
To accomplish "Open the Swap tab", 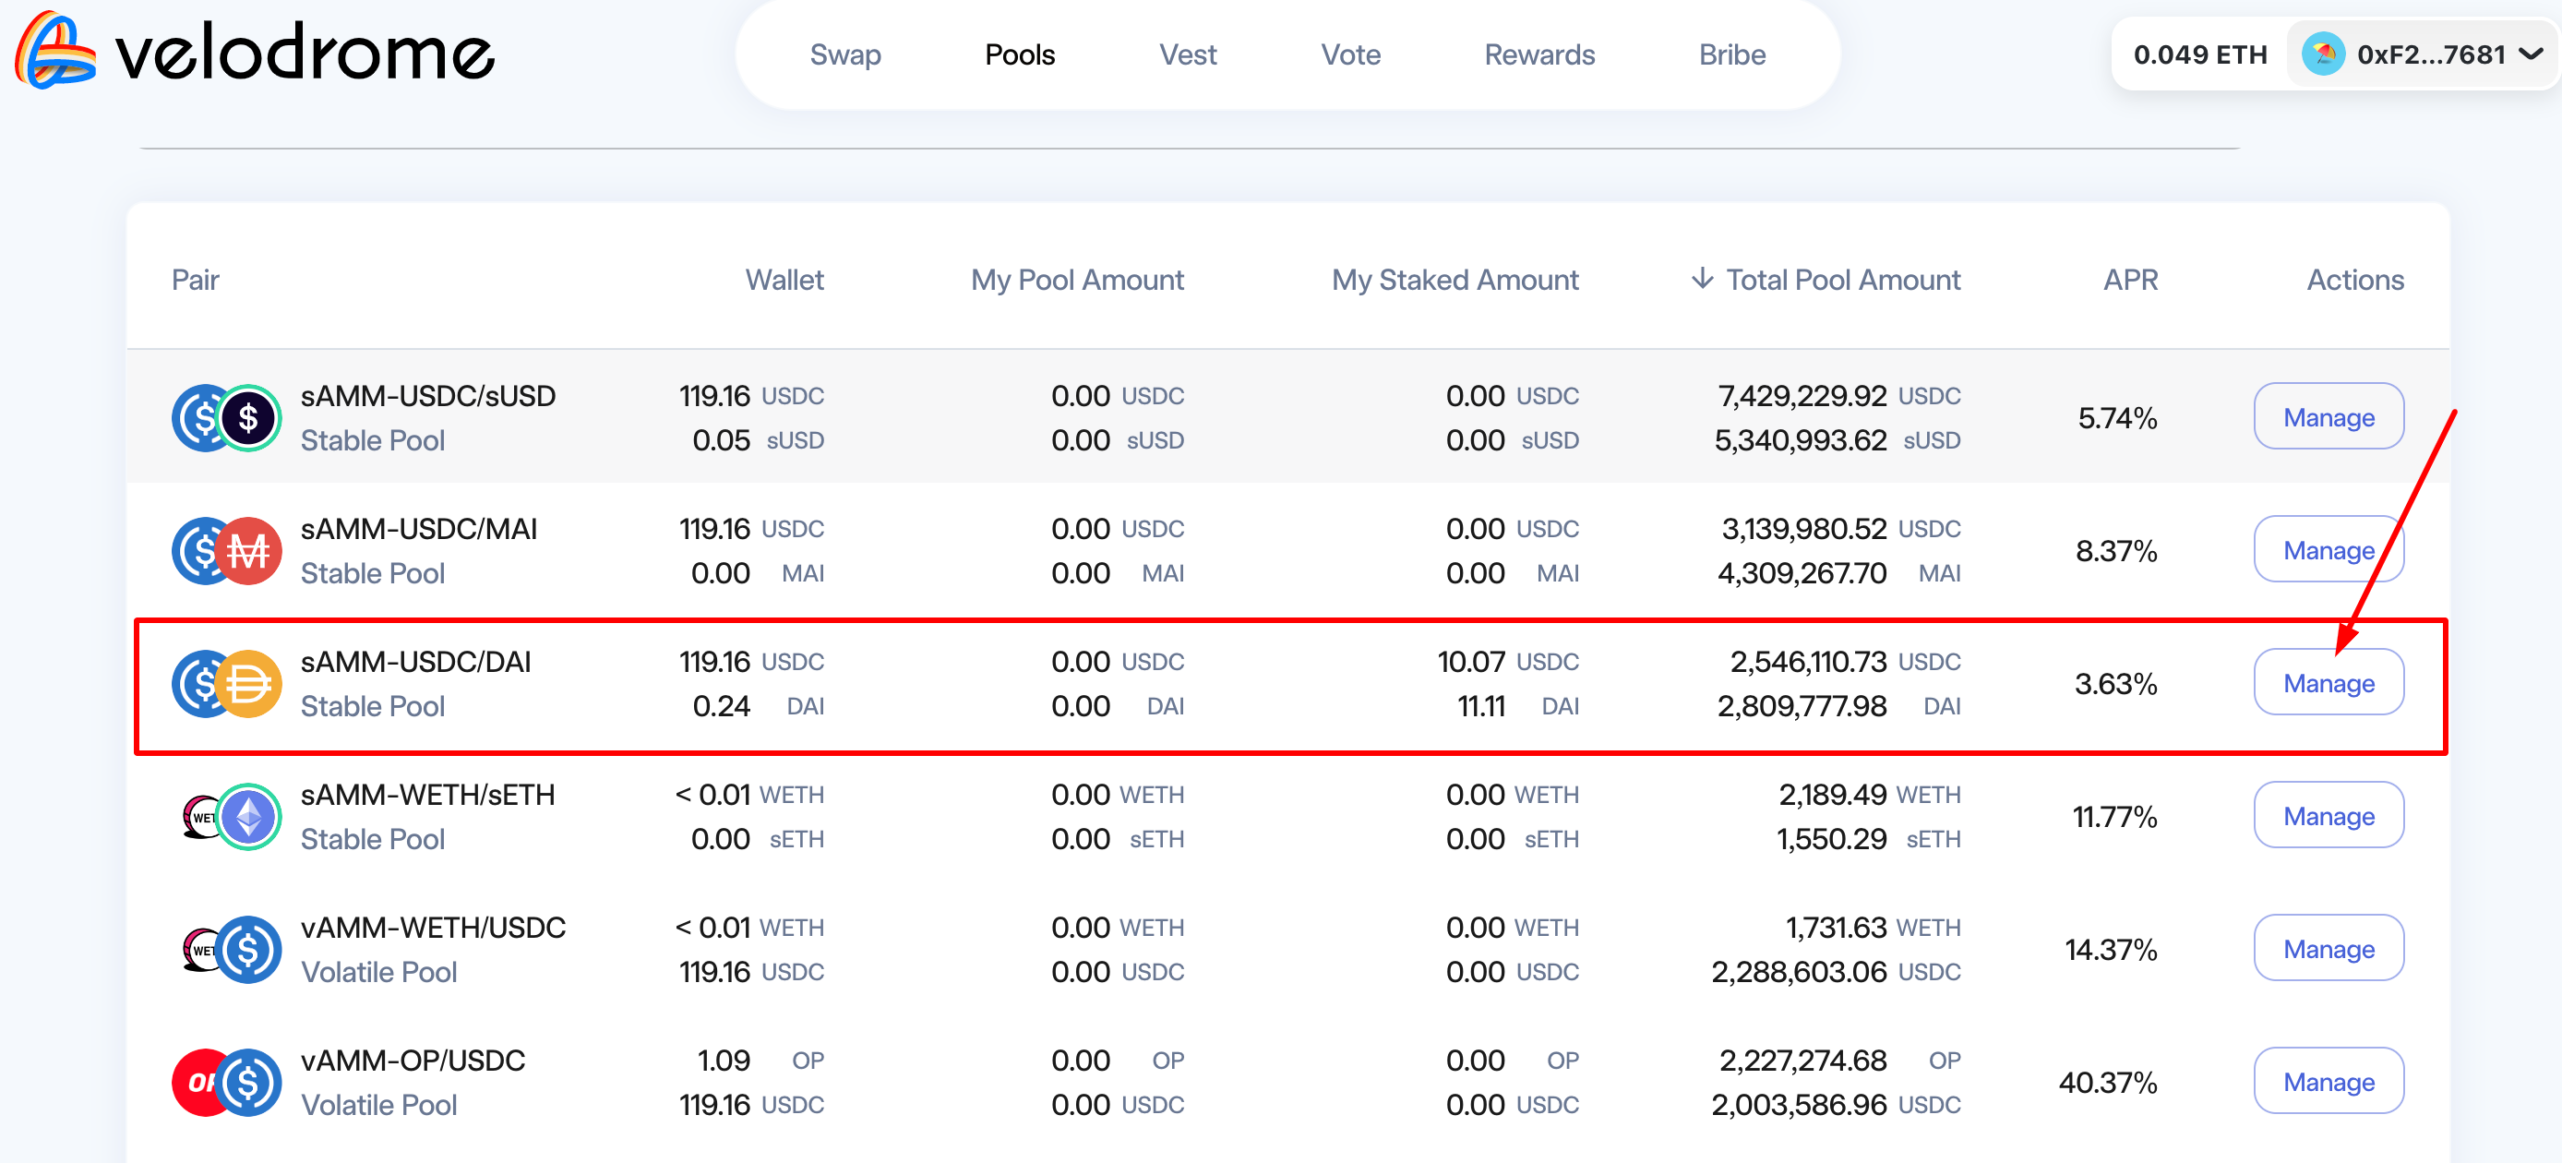I will [x=844, y=54].
